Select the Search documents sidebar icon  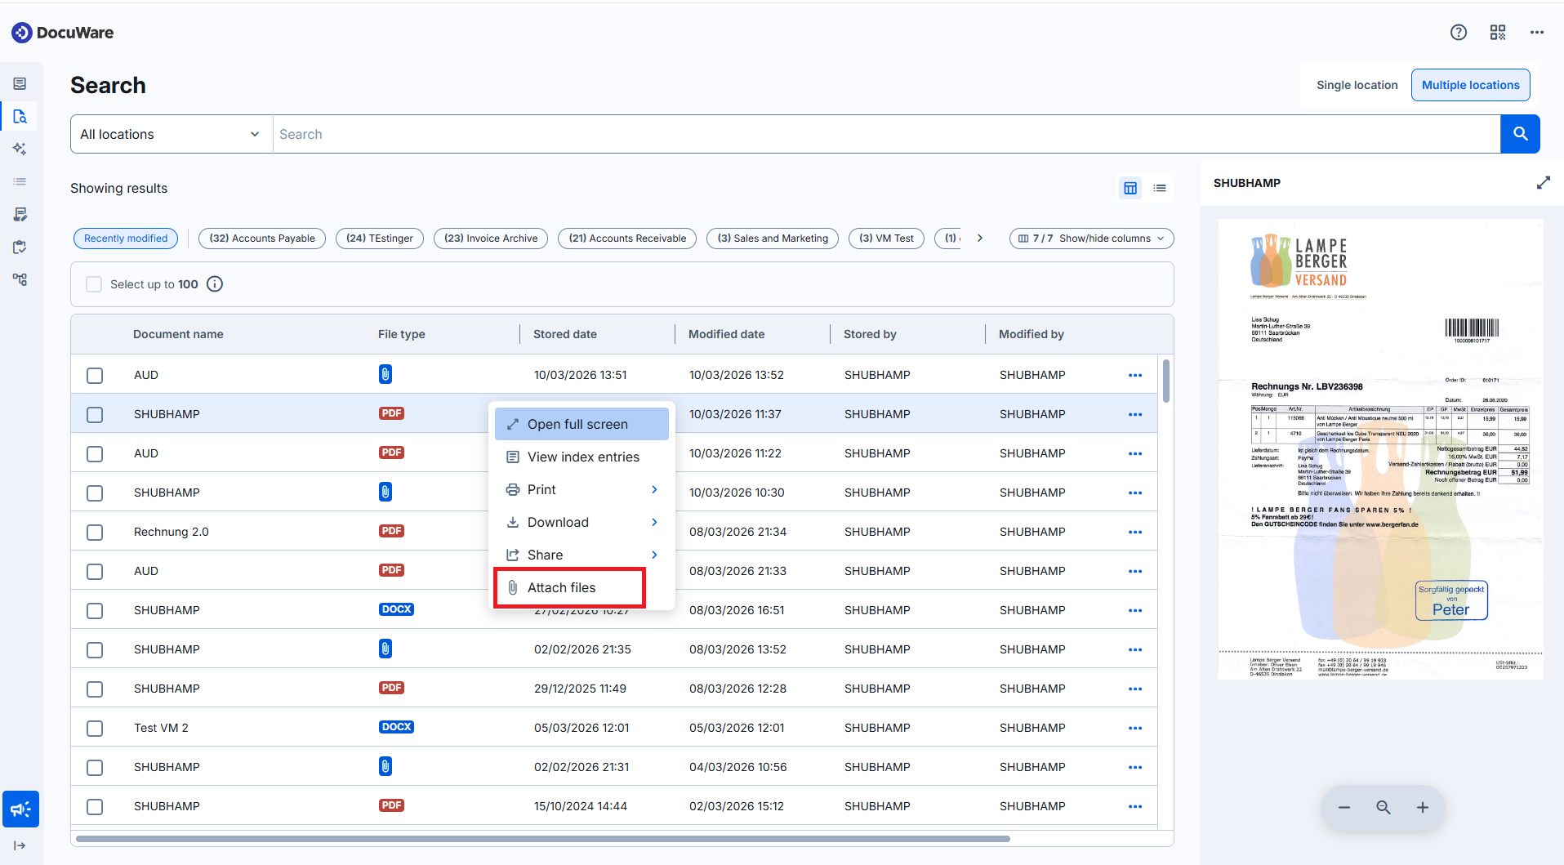[x=20, y=116]
